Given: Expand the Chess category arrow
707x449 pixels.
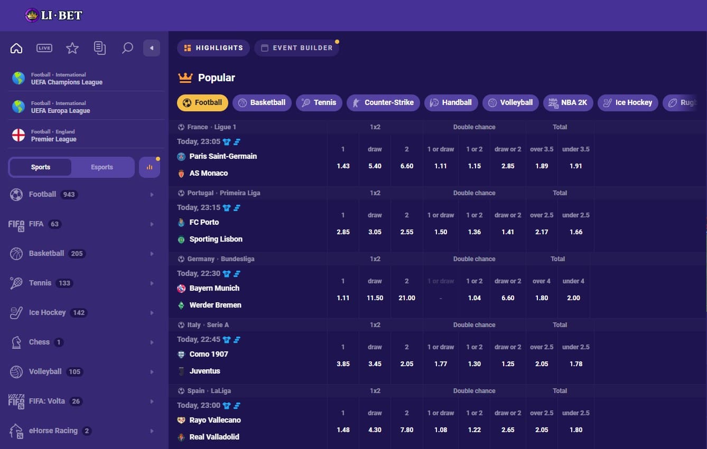Looking at the screenshot, I should (152, 342).
